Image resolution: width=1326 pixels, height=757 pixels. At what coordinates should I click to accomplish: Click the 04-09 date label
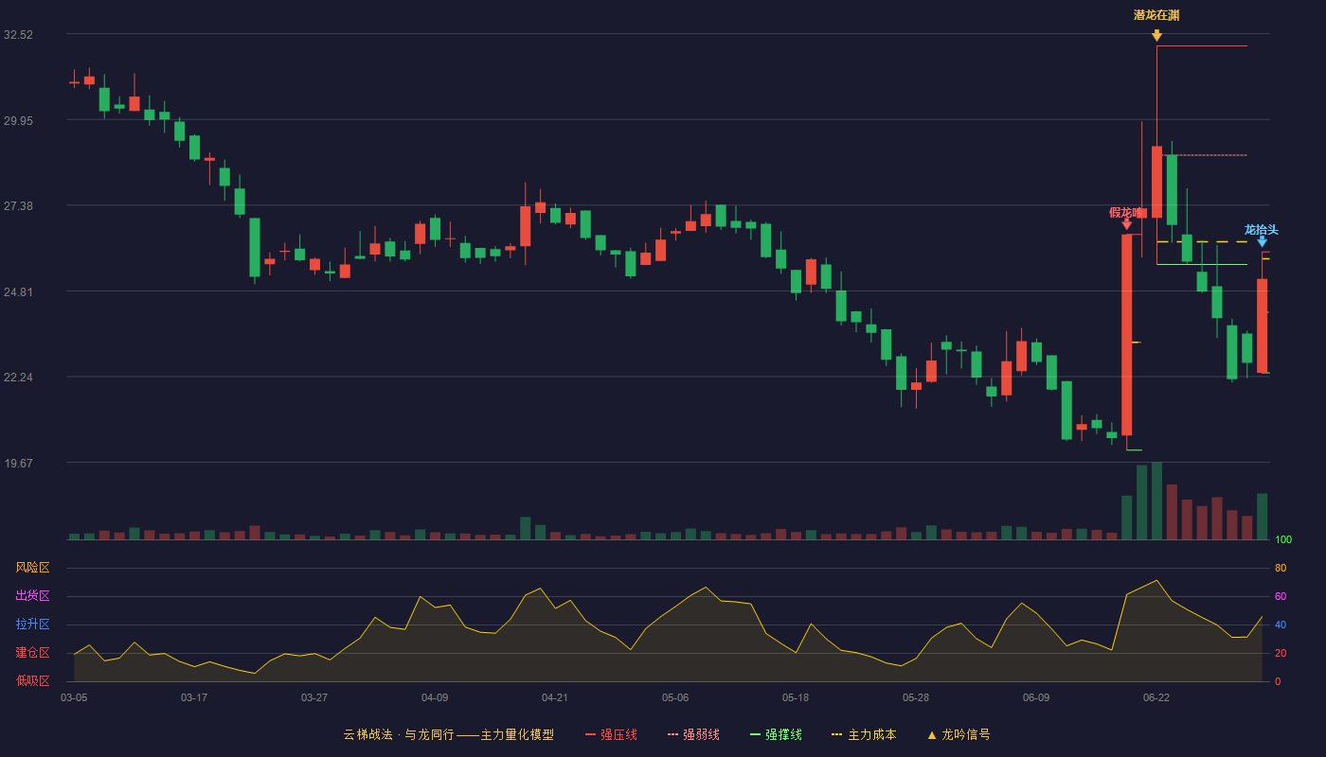pos(435,697)
